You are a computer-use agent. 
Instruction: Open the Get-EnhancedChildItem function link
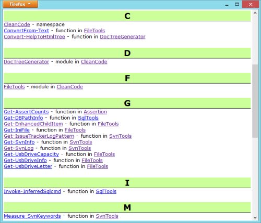(33, 124)
